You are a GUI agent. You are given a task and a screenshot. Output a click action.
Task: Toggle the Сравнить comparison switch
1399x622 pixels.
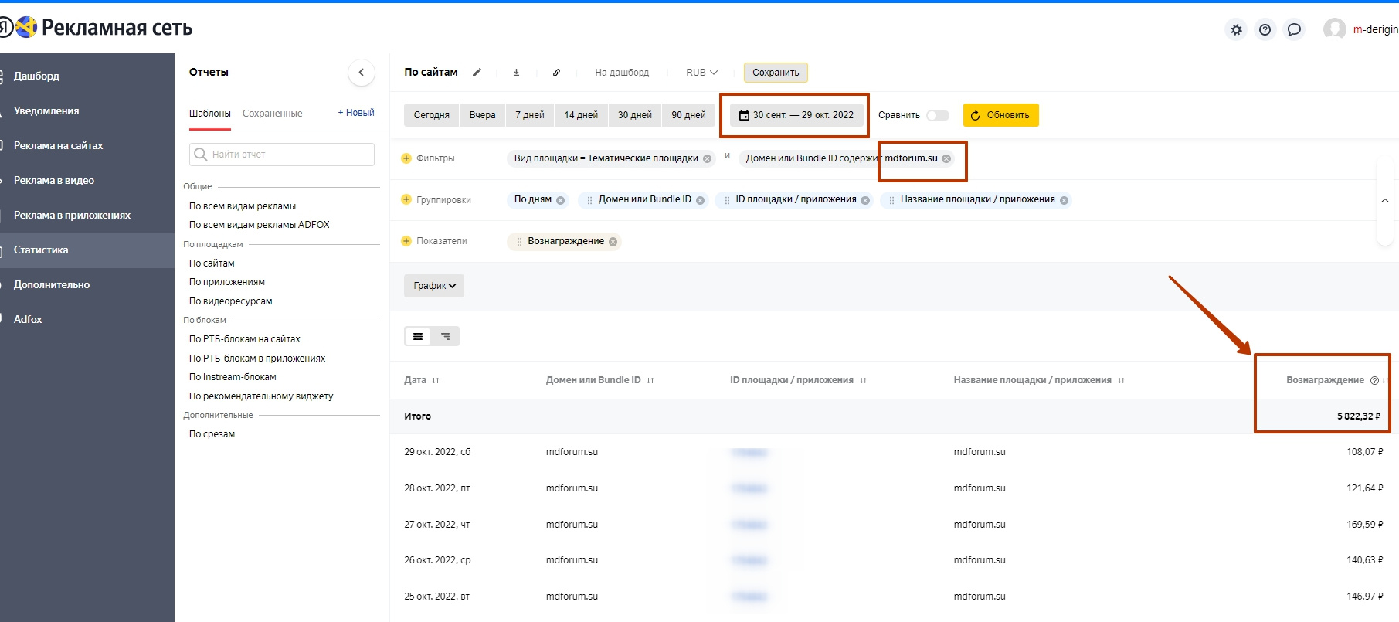937,115
